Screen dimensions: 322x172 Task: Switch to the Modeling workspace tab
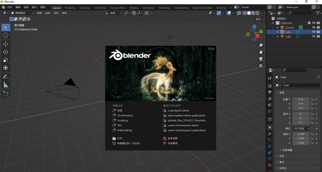[70, 8]
